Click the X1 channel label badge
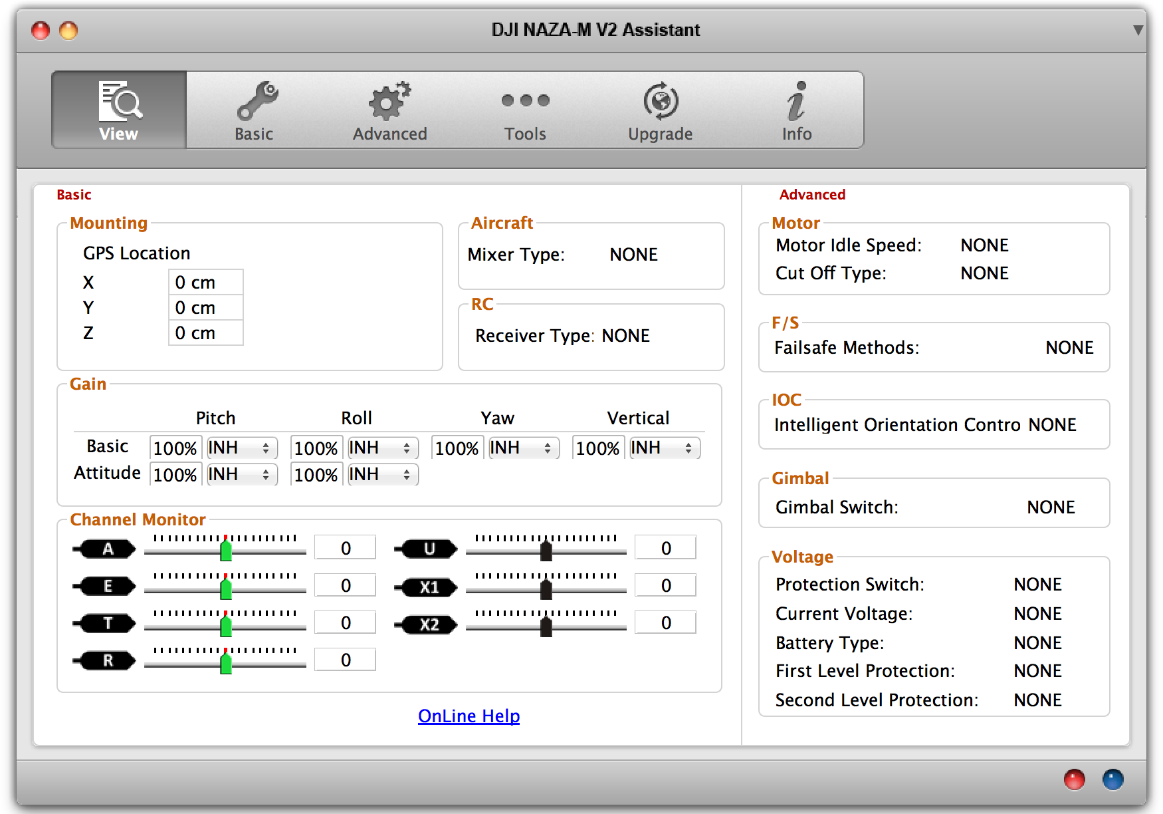 click(426, 587)
